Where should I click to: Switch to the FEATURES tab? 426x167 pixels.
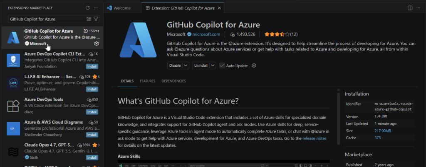tap(148, 81)
